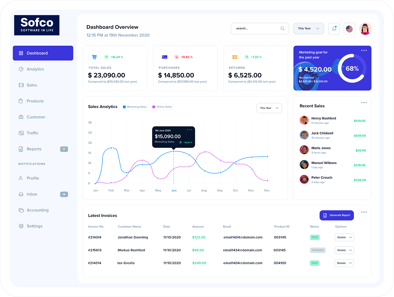Click the search magnifier icon
Screen dimensions: 394x297
coord(282,29)
